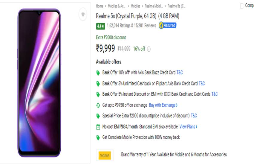
Task: Tick the Compare checkbox
Action: (x=242, y=6)
